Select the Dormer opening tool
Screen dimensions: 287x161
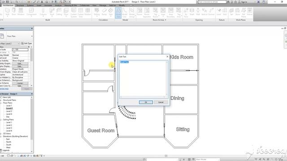click(211, 12)
